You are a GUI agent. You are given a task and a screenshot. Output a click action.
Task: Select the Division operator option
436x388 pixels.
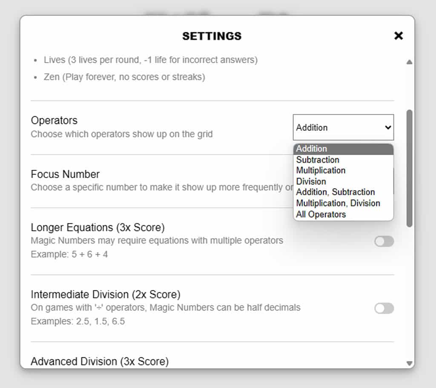coord(343,181)
